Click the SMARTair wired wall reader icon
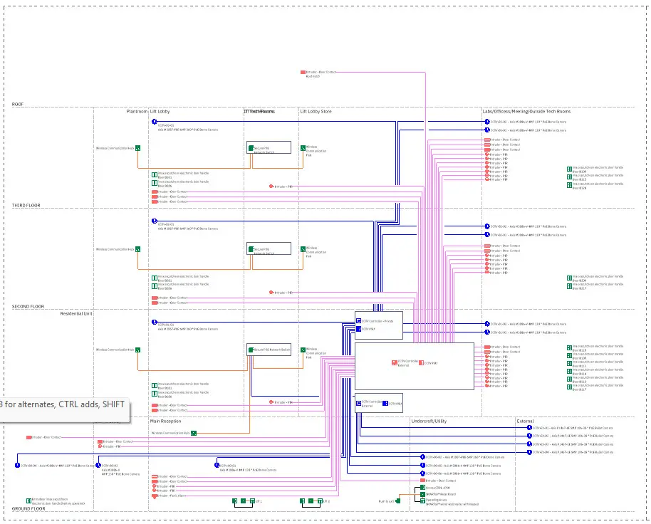The height and width of the screenshot is (524, 651). pyautogui.click(x=422, y=501)
